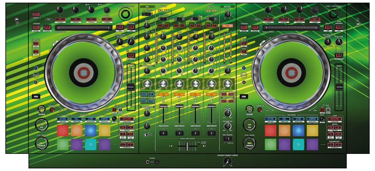375x171 pixels.
Task: Click the left deck FLIP REC button
Action: 115,110
